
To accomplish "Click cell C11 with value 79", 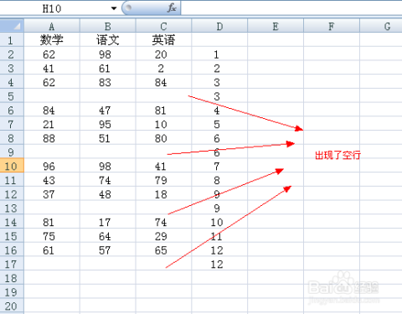I will [163, 180].
